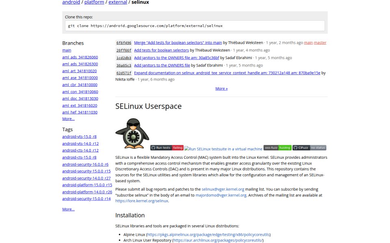Screen dimensions: 390x243
Task: Open branch aml_ads_341826300
Action: tap(80, 64)
